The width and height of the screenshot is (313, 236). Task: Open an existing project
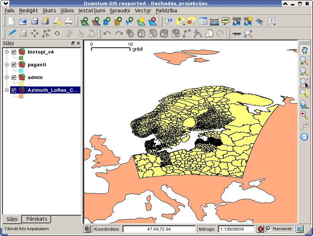point(23,21)
